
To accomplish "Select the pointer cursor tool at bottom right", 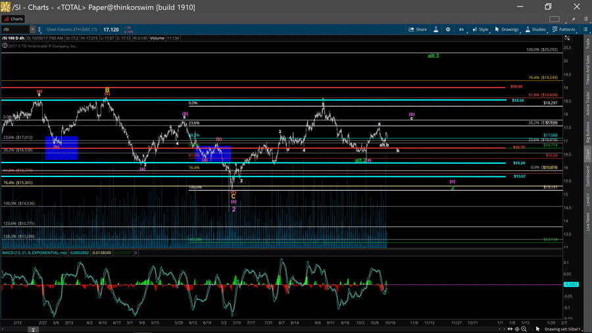I will pyautogui.click(x=537, y=328).
